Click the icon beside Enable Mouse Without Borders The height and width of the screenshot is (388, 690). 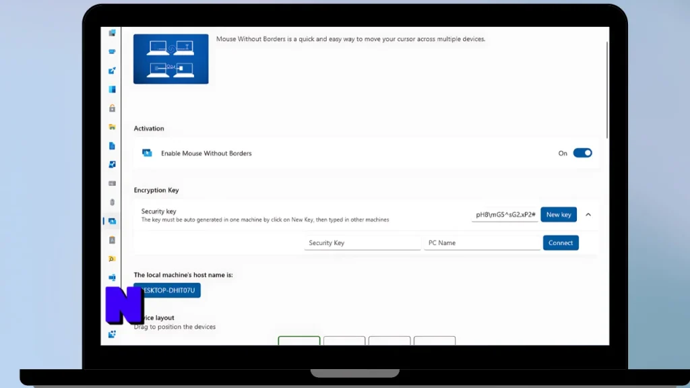pyautogui.click(x=147, y=153)
